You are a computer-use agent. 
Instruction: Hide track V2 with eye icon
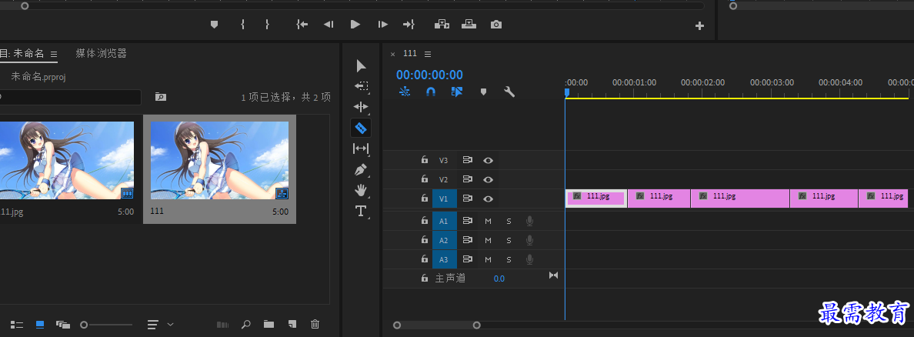[489, 179]
